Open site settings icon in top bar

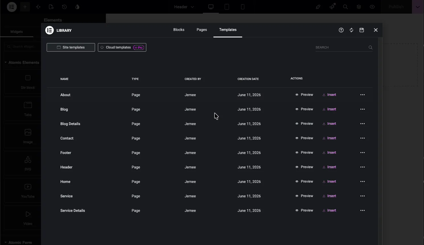[38, 7]
